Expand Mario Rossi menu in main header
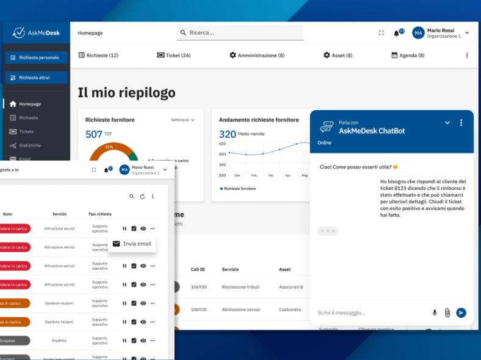 467,33
